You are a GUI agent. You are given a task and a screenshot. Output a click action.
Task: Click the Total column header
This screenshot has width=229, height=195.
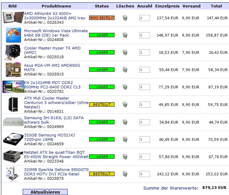click(x=216, y=6)
